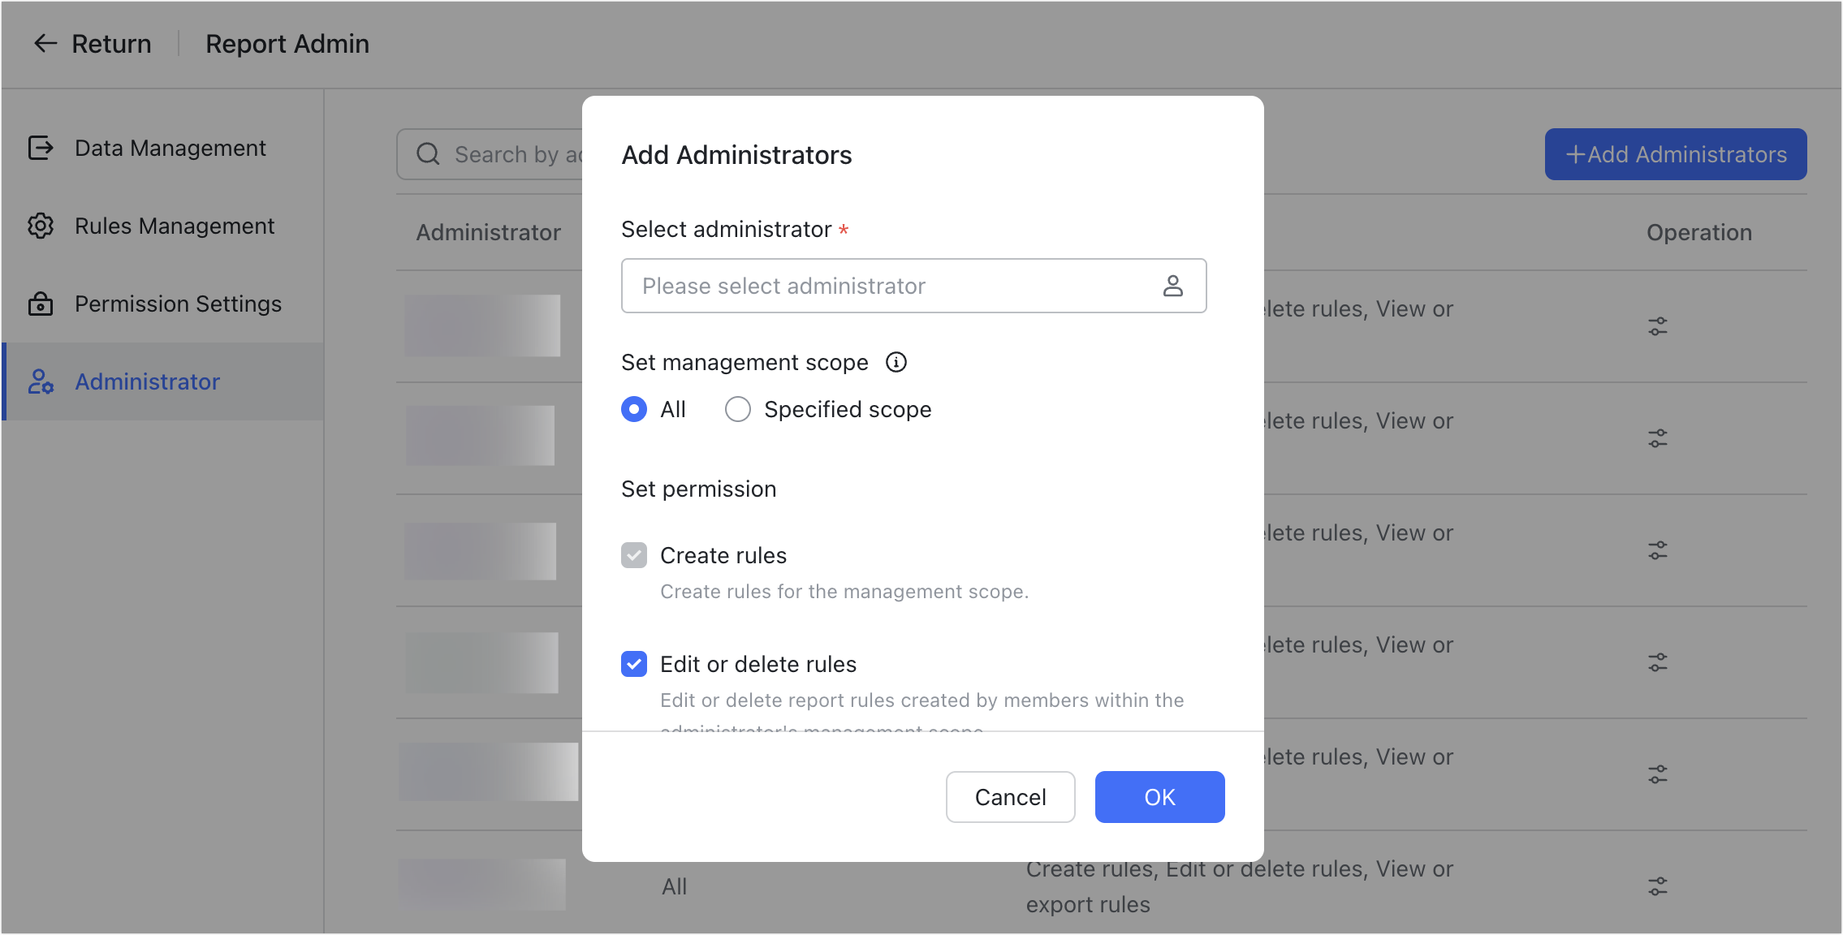Click the Return navigation label
1843x935 pixels.
111,43
